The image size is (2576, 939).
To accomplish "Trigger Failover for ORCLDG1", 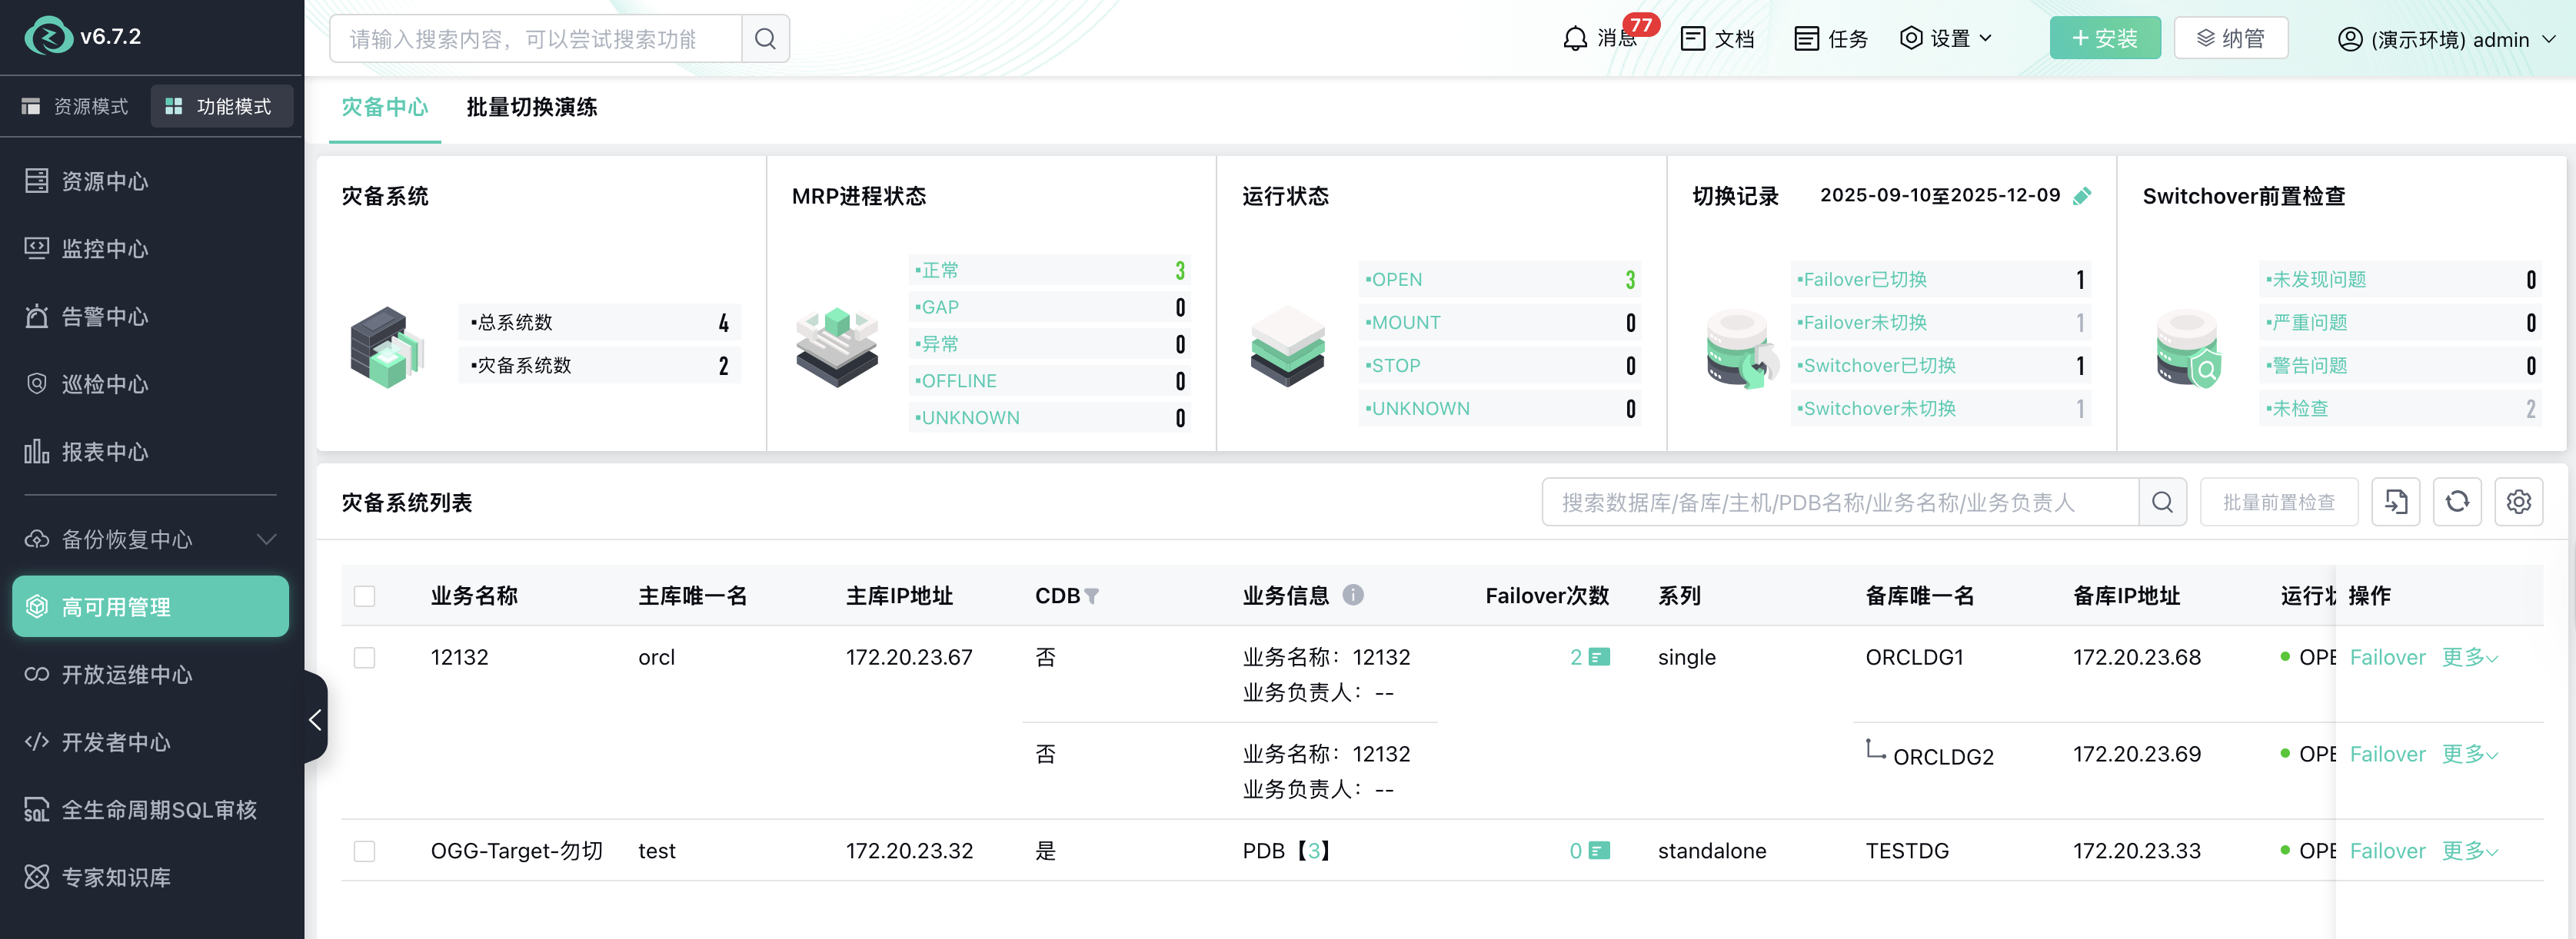I will coord(2388,657).
